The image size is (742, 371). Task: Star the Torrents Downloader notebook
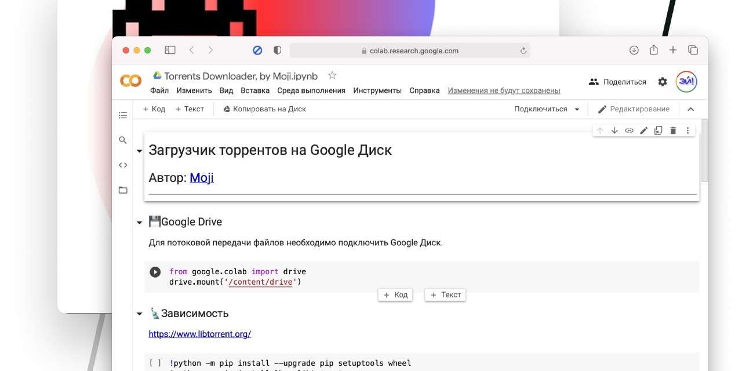[332, 75]
